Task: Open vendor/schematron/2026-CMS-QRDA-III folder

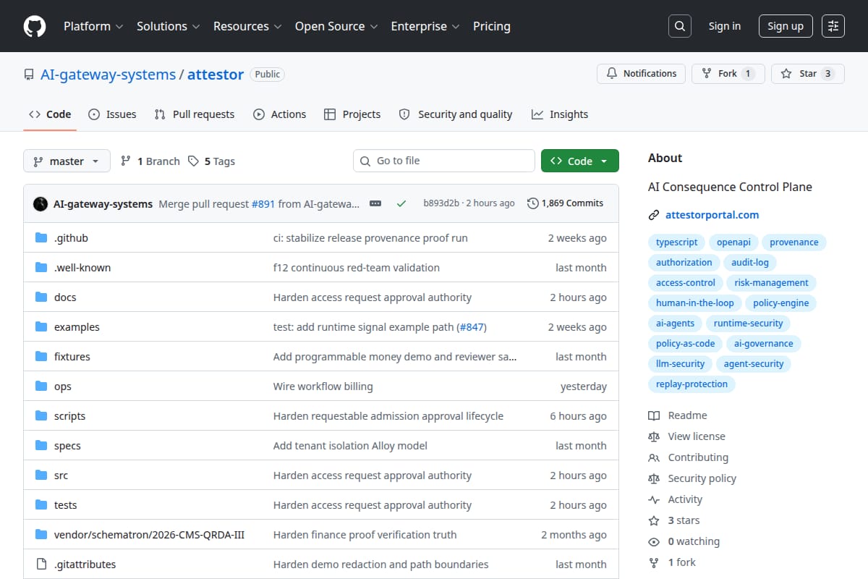Action: [x=149, y=535]
